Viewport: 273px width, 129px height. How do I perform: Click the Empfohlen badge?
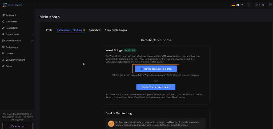coord(130,50)
